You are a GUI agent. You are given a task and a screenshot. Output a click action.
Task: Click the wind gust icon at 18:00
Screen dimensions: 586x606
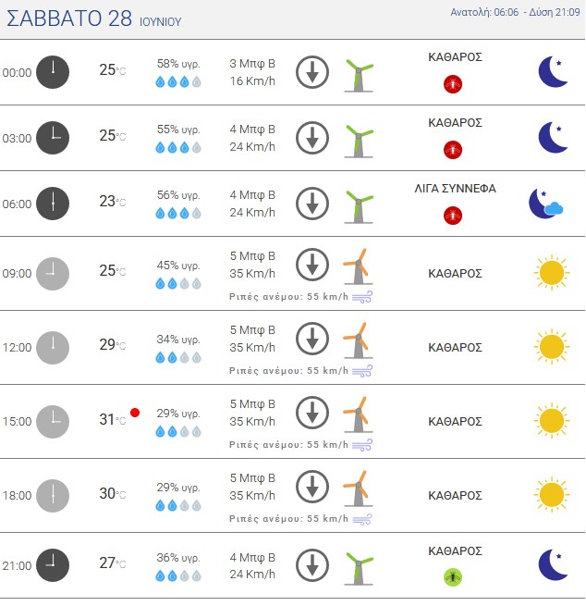[x=362, y=519]
